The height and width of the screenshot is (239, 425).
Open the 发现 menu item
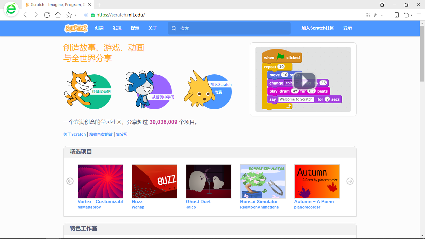[x=117, y=28]
